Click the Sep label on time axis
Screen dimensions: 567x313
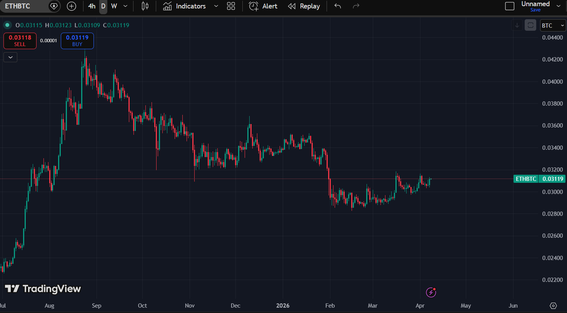pyautogui.click(x=97, y=306)
